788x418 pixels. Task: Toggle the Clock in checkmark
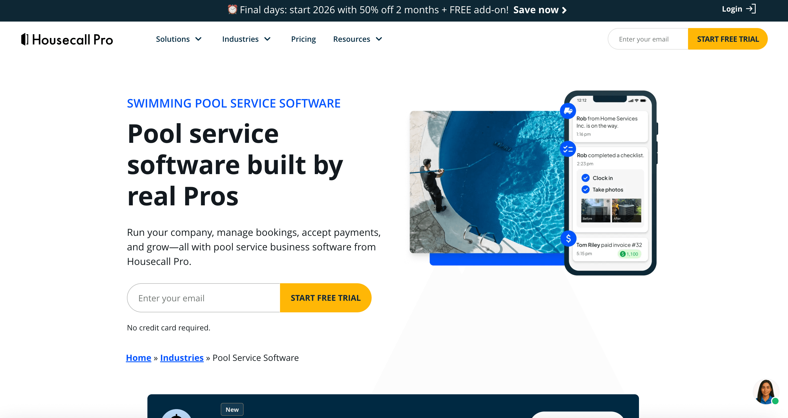pyautogui.click(x=586, y=178)
